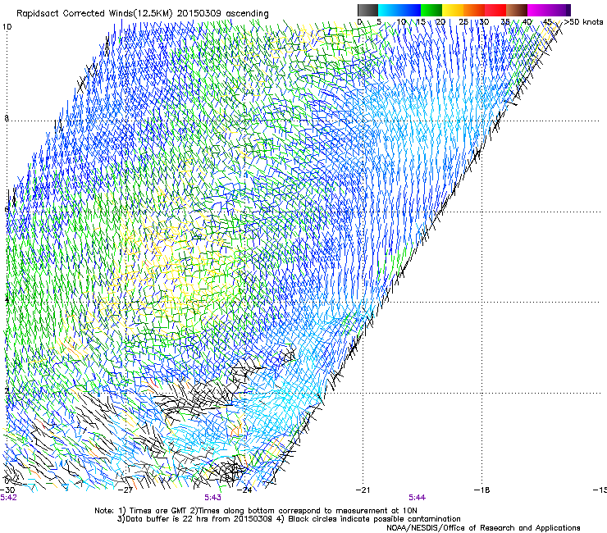Click the 'NOAA/NESDIS/Office of Research and Applications' credit
The height and width of the screenshot is (533, 607).
click(x=483, y=528)
